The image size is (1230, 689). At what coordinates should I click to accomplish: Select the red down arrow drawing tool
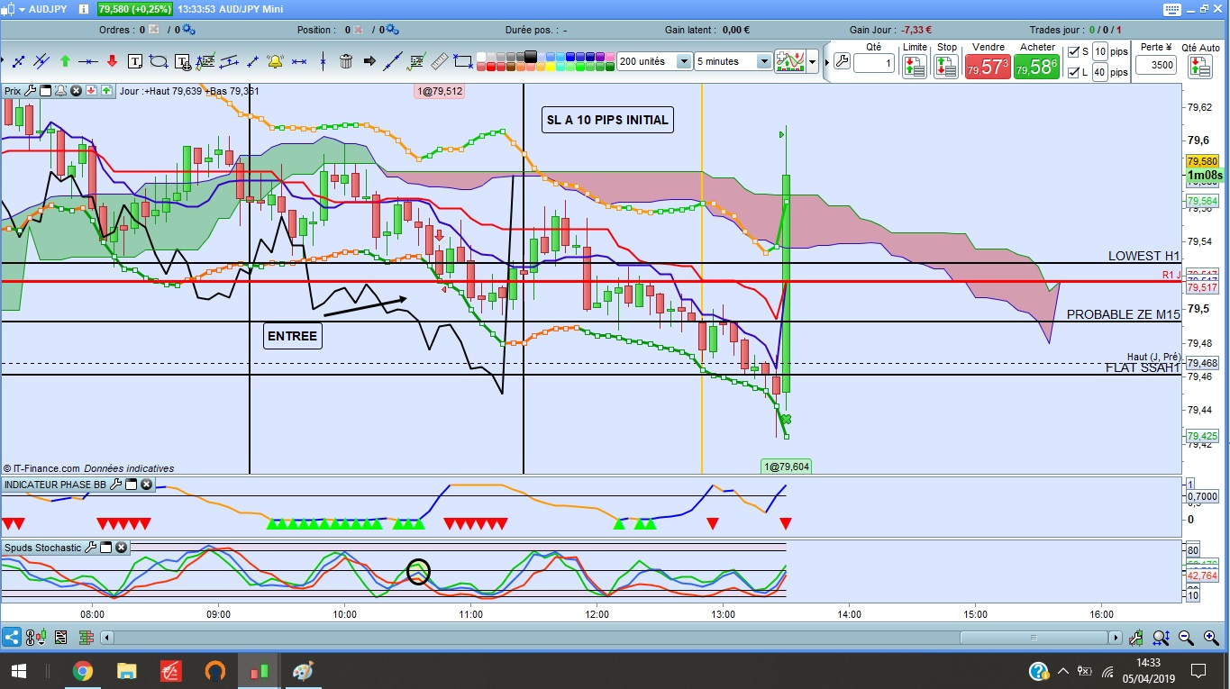click(x=112, y=61)
